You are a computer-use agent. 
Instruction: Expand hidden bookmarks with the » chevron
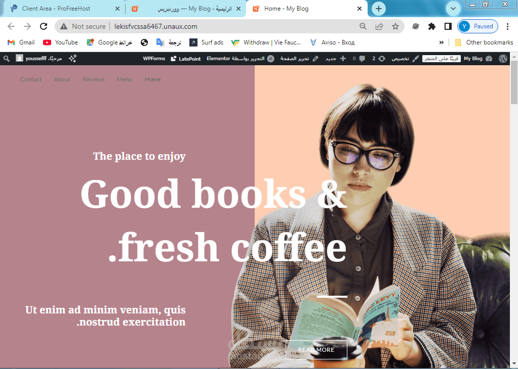pos(441,42)
